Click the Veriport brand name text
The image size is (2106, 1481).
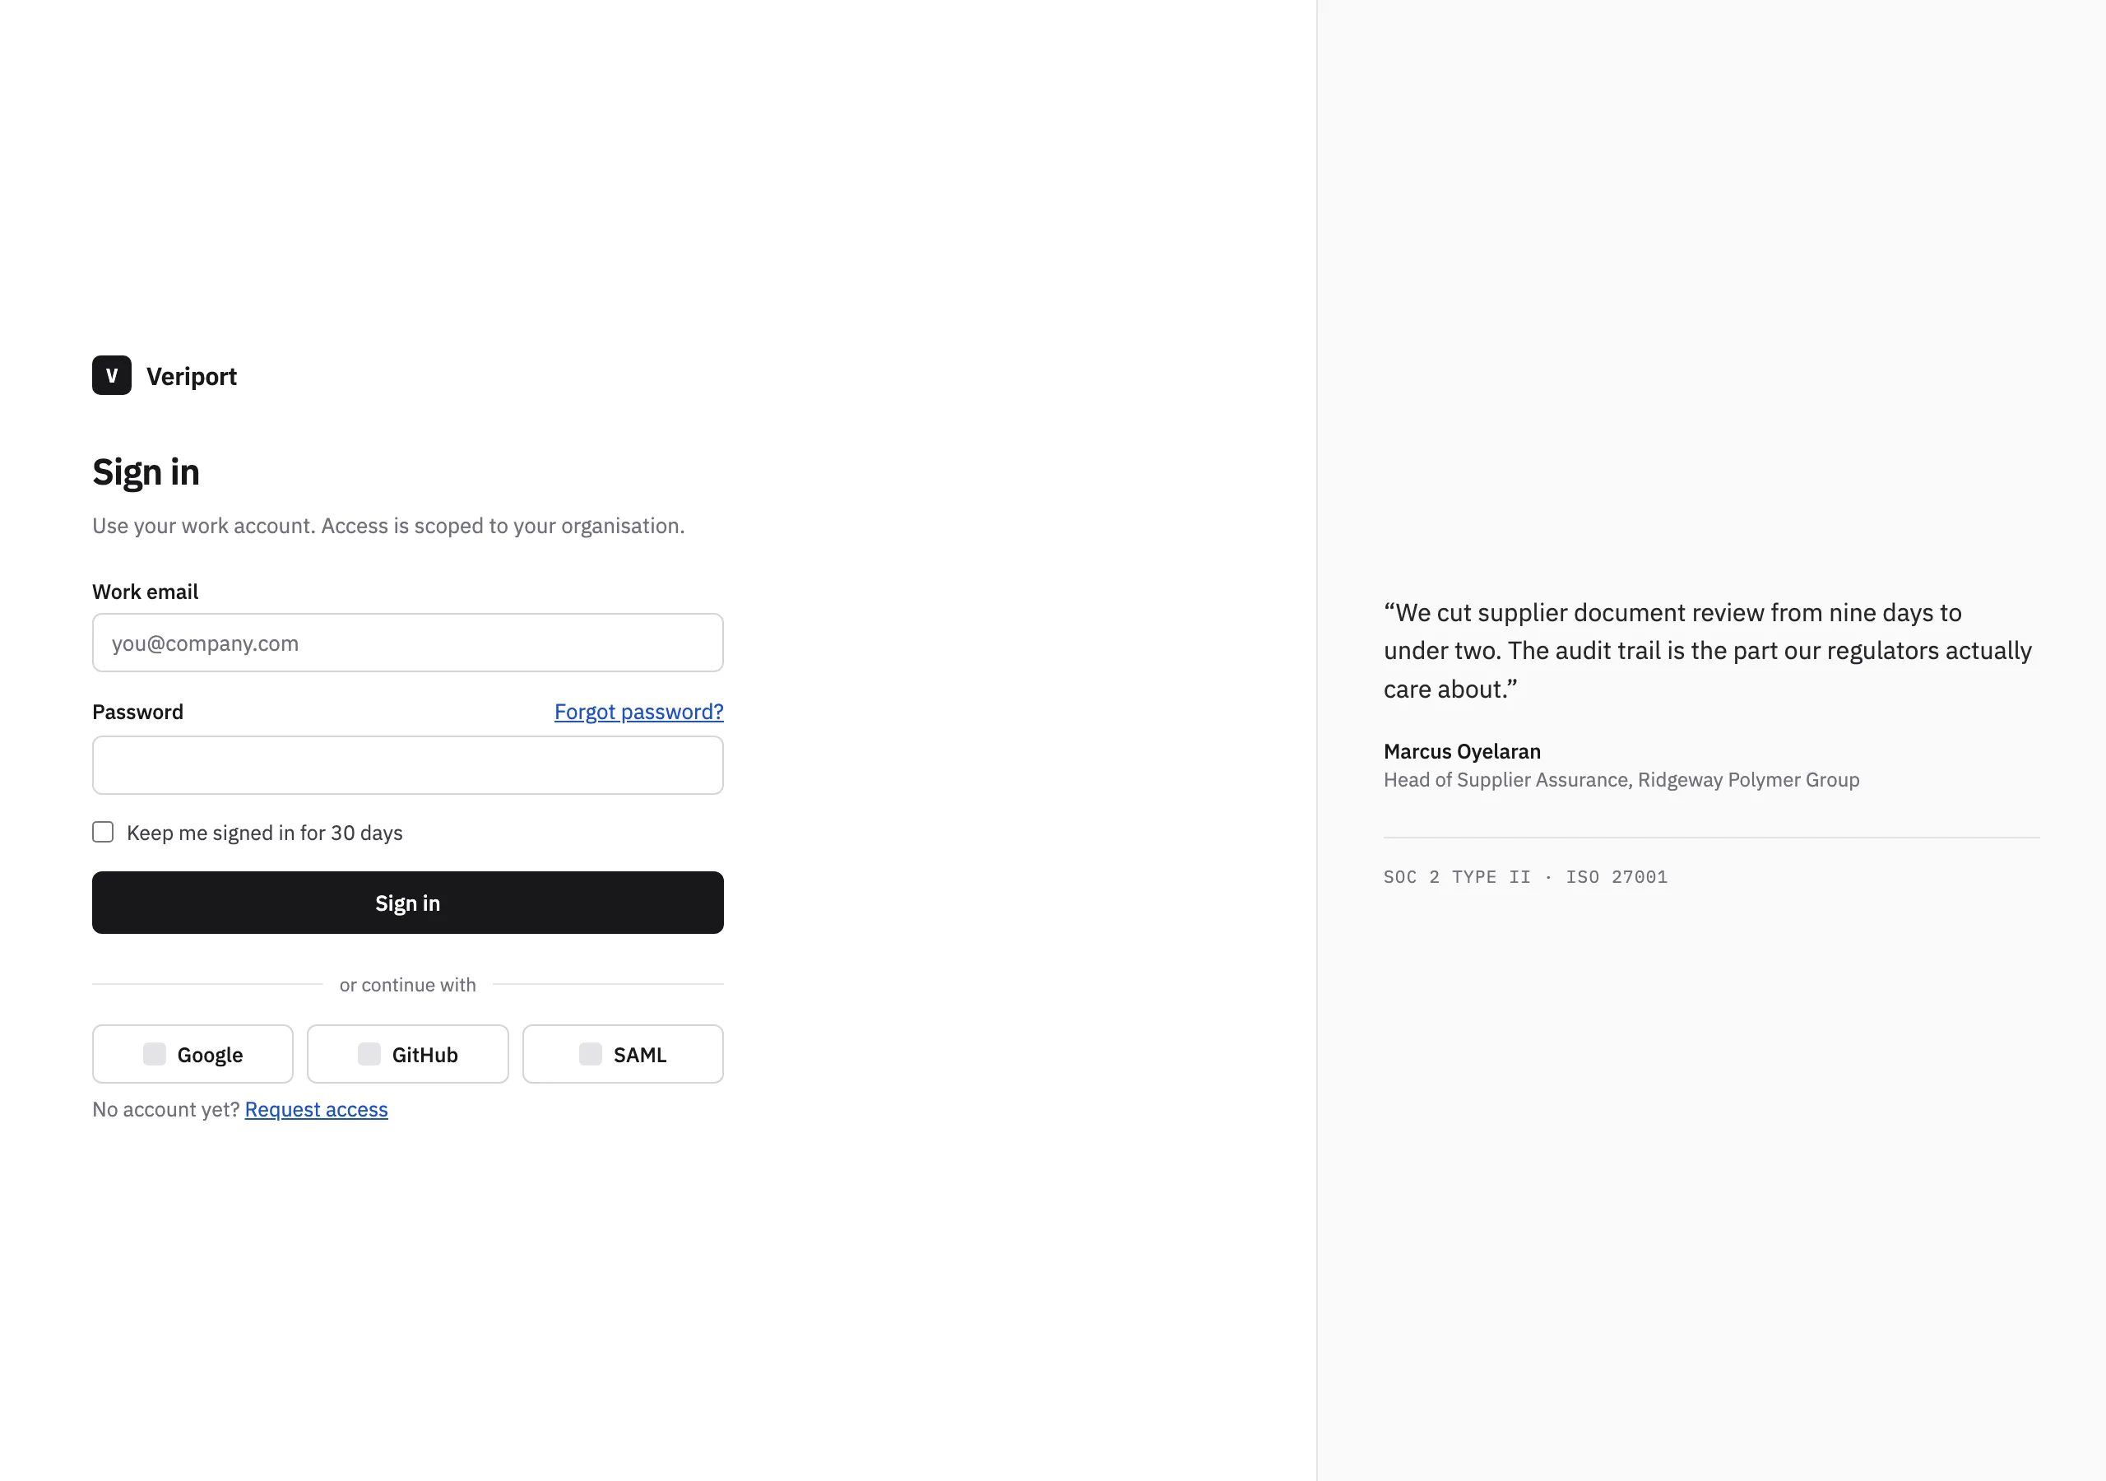[x=192, y=376]
